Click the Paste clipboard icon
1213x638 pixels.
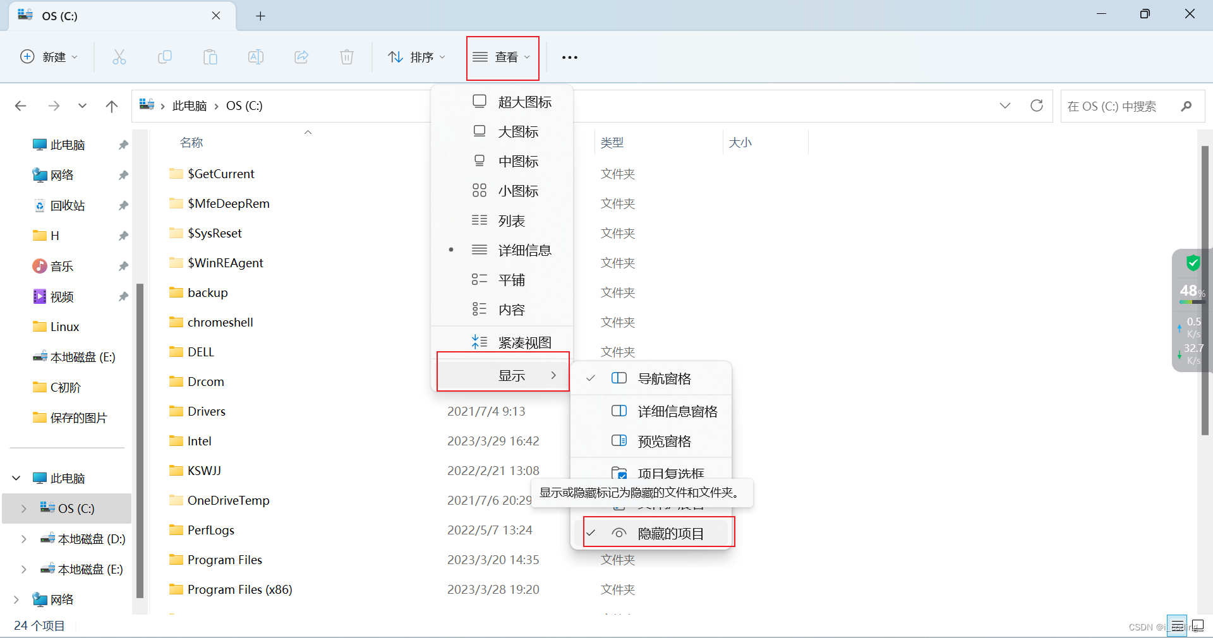pos(210,57)
